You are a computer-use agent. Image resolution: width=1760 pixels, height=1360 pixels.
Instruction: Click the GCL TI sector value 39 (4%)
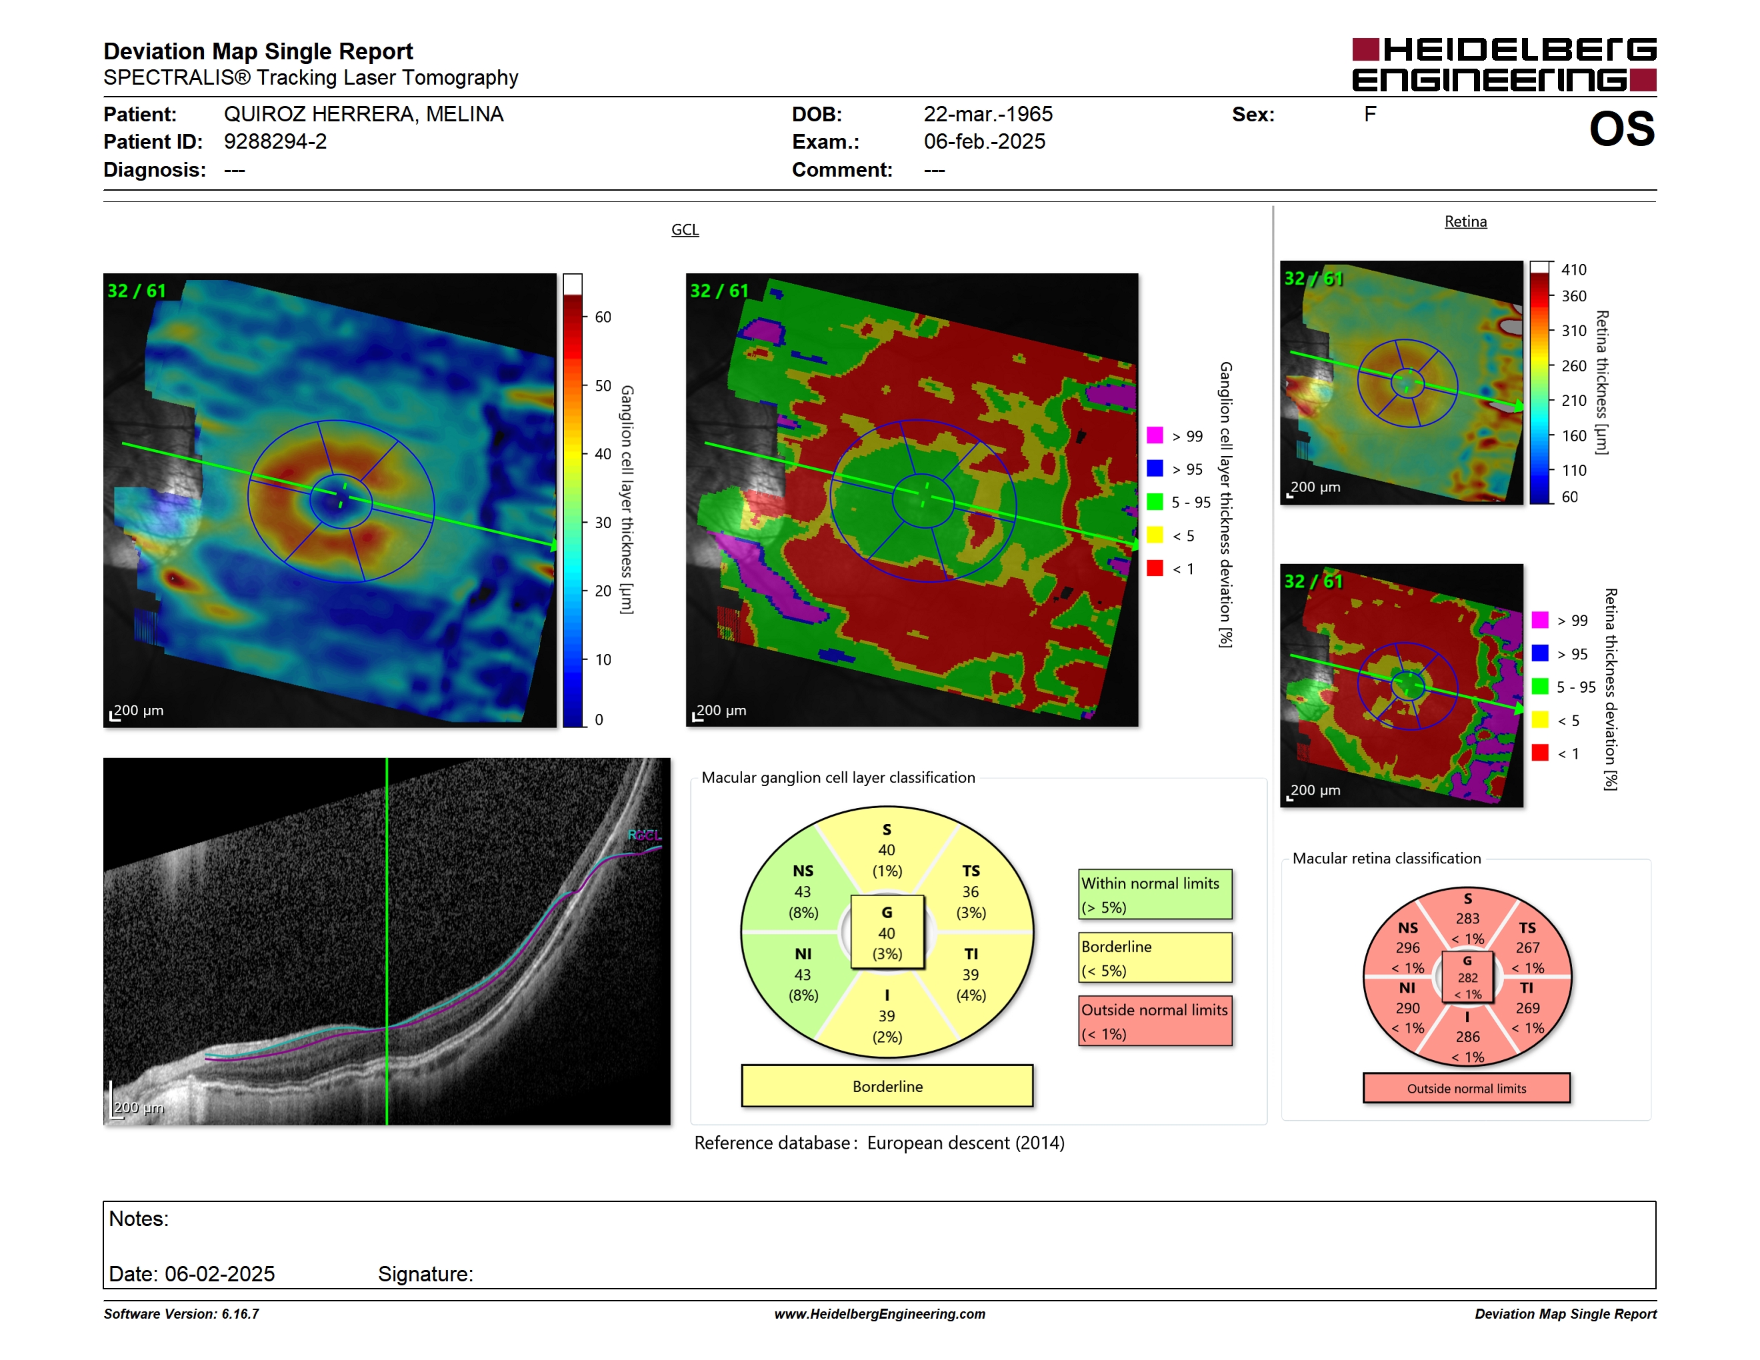pos(970,975)
